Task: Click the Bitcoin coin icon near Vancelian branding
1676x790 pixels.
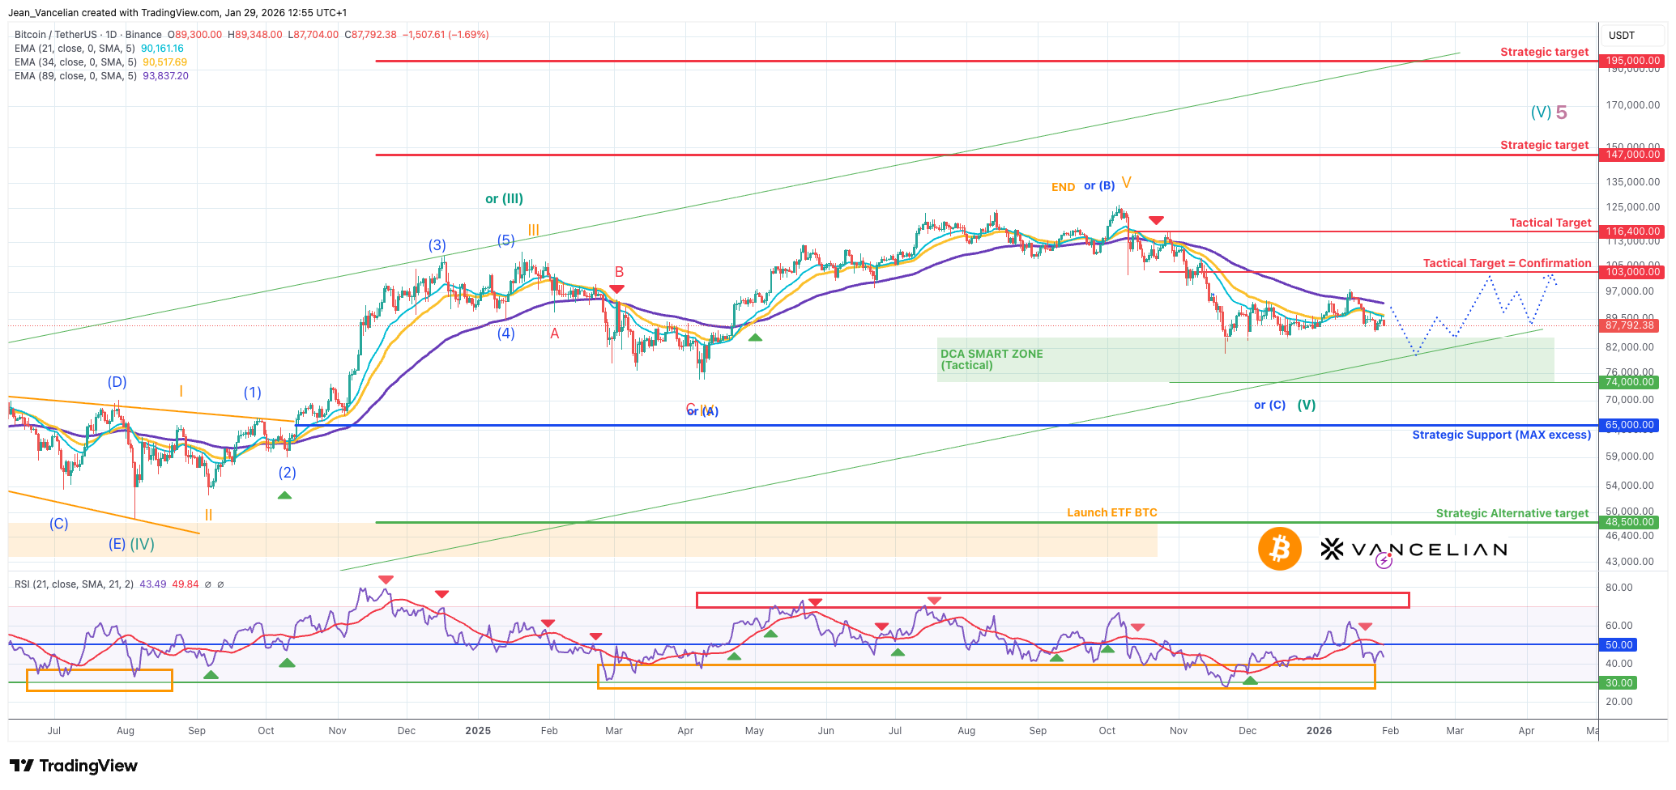Action: 1279,549
